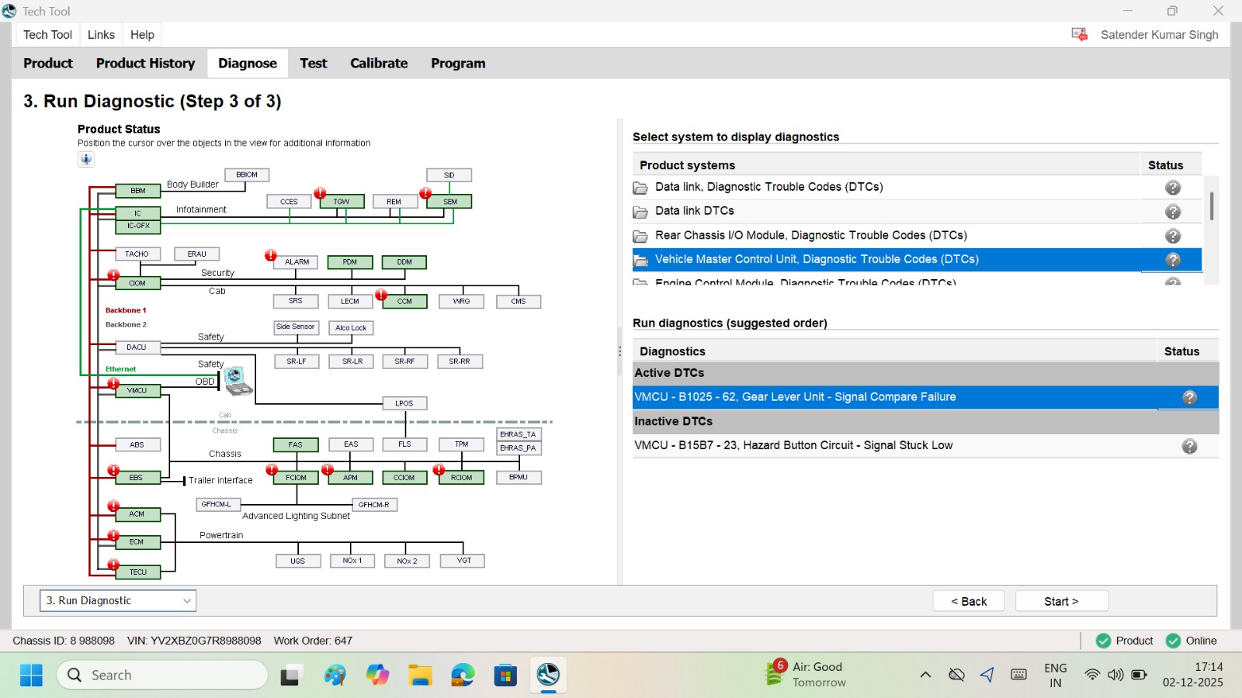Viewport: 1242px width, 698px height.
Task: Show hidden system tray icons chevron
Action: (925, 675)
